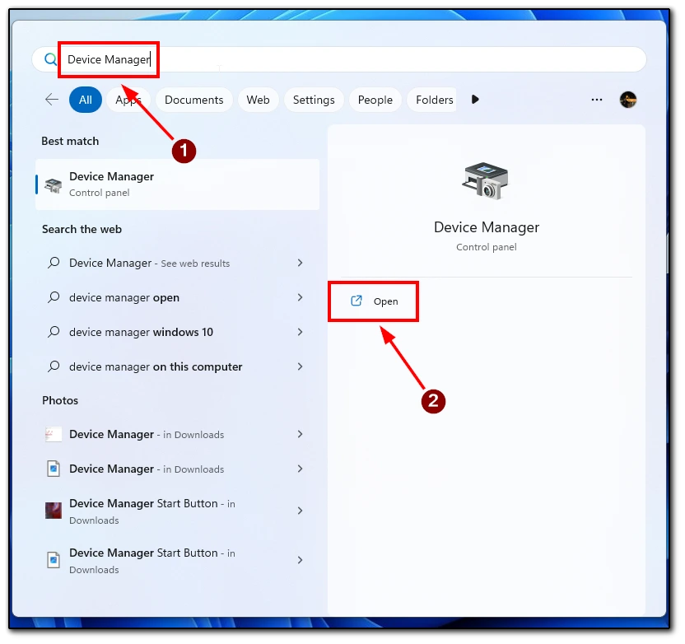Switch to the Folders filter tab

pos(432,100)
